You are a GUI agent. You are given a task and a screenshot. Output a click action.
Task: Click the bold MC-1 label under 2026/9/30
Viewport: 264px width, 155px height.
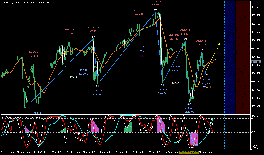(207, 87)
